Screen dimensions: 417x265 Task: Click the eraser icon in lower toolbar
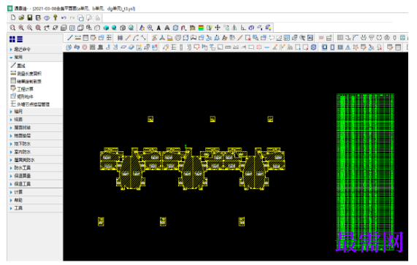pos(131,47)
